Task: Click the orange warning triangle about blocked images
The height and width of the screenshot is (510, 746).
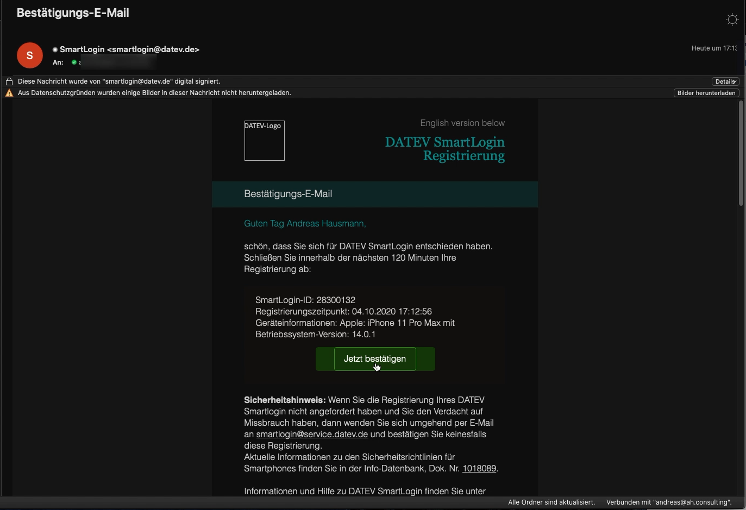Action: click(9, 93)
